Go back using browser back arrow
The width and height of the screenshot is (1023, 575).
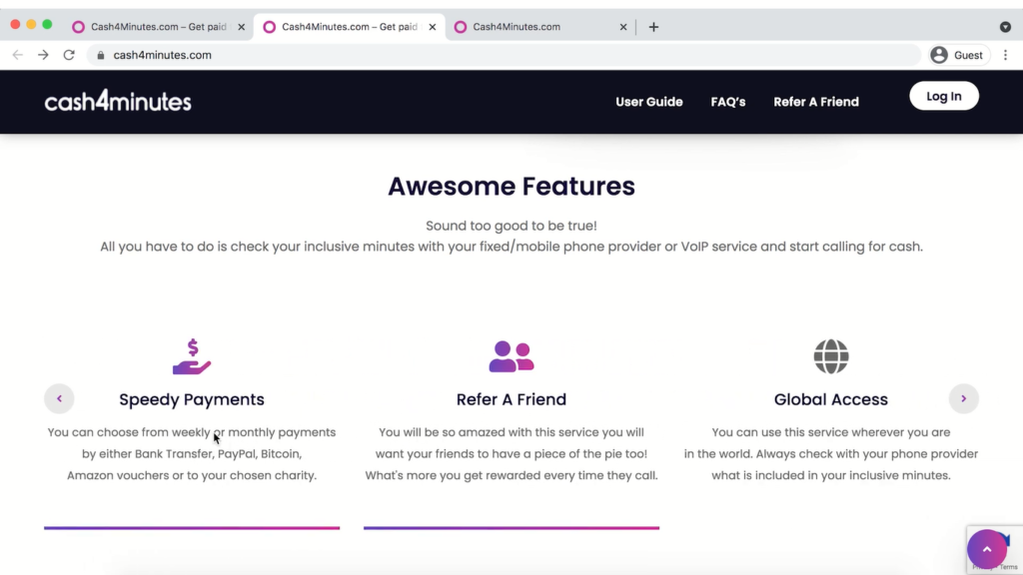click(18, 55)
